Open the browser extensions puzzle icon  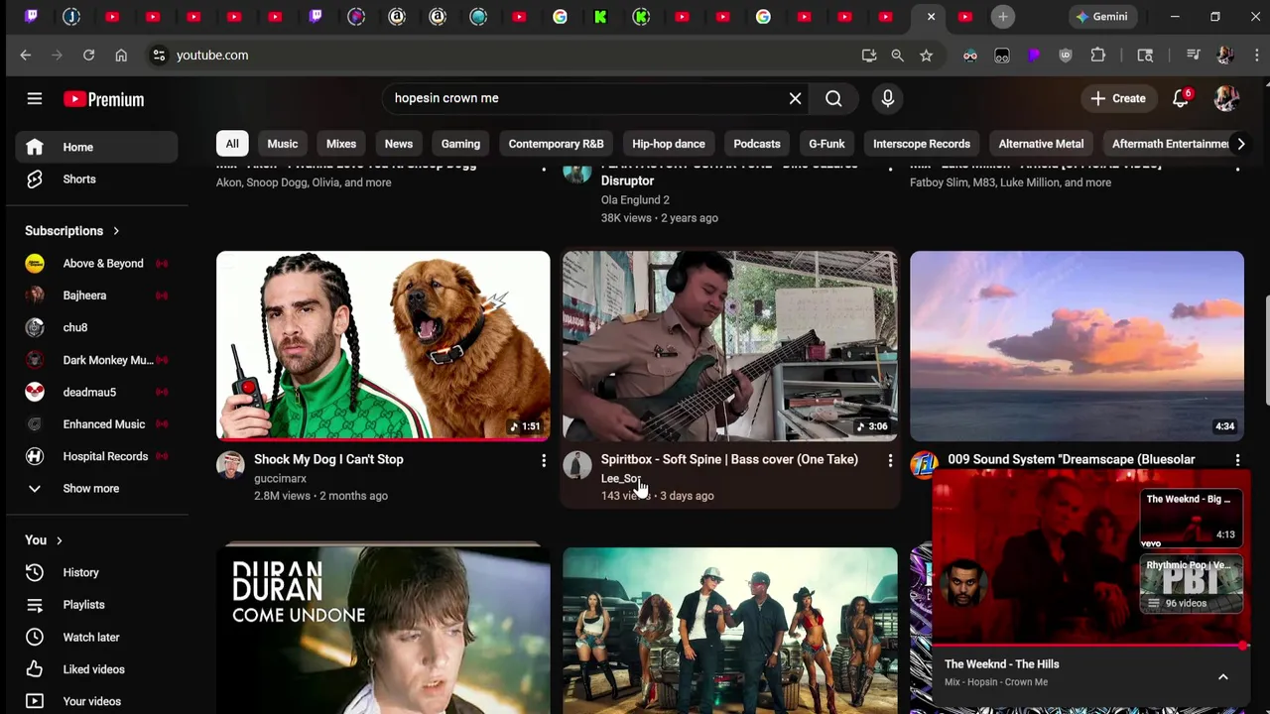(1097, 56)
